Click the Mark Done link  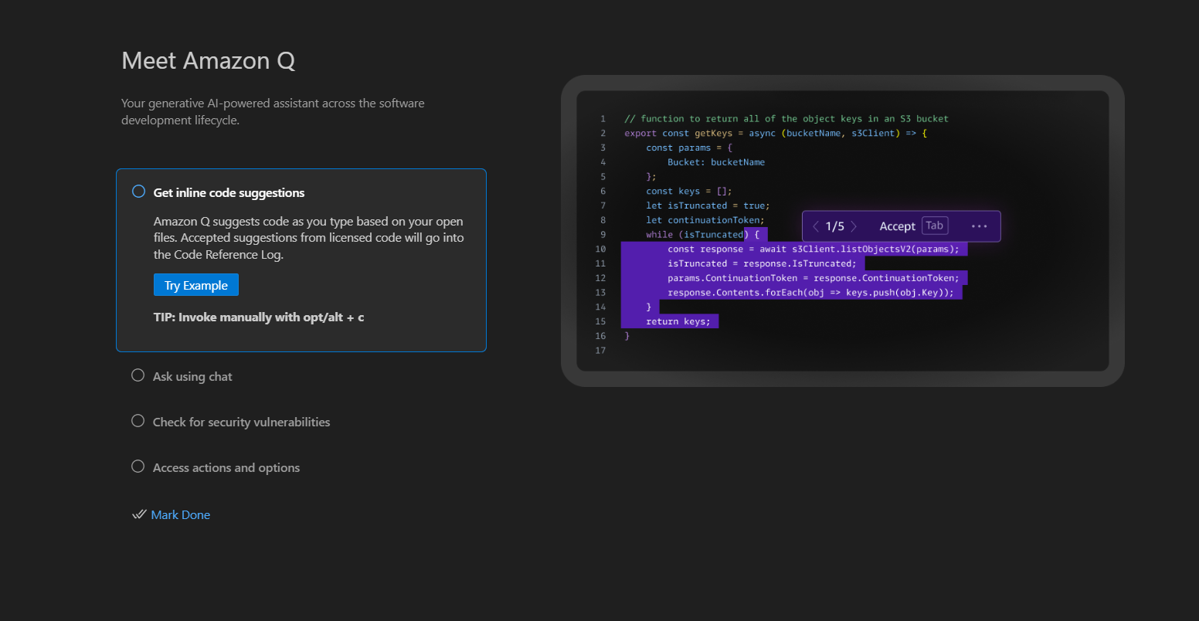coord(181,514)
